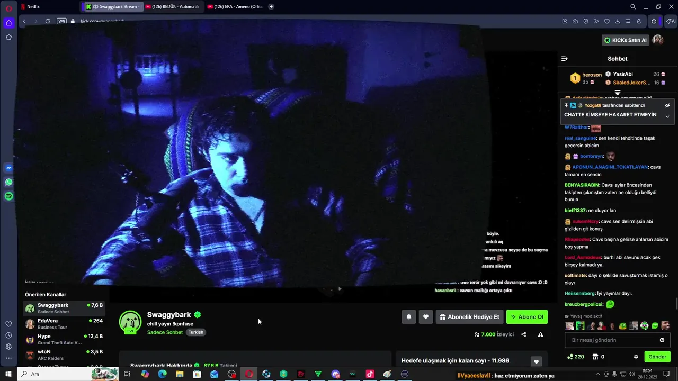Open the ad blocker shield icon
The image size is (678, 381).
[x=586, y=21]
